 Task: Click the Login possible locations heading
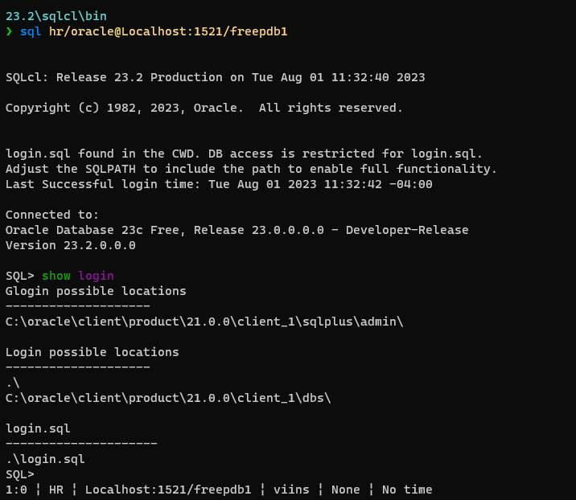[93, 353]
